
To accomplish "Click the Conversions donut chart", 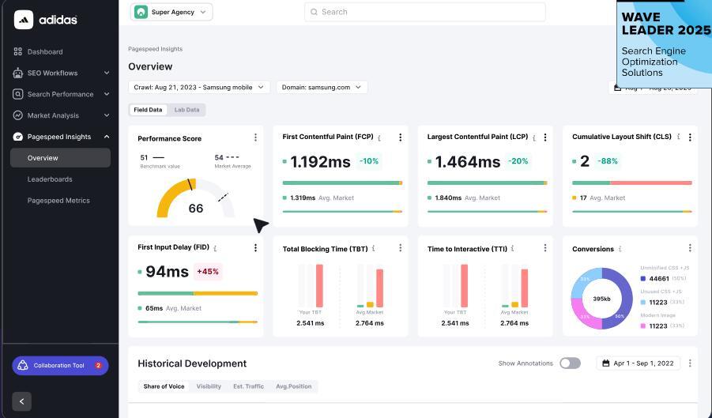I will [x=601, y=299].
